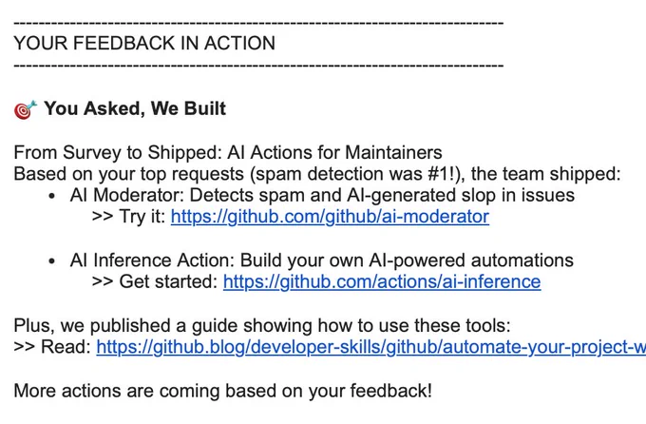Click the '>> Try it:' label

(x=128, y=217)
